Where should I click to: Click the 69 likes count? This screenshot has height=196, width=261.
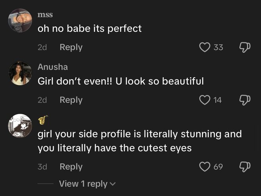click(218, 167)
